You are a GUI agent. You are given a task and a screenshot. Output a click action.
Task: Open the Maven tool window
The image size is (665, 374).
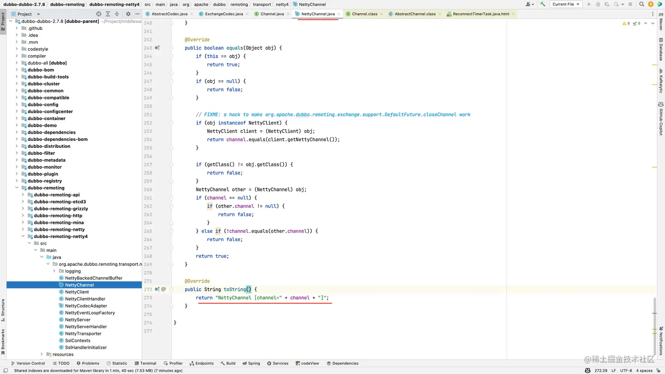[x=661, y=21]
